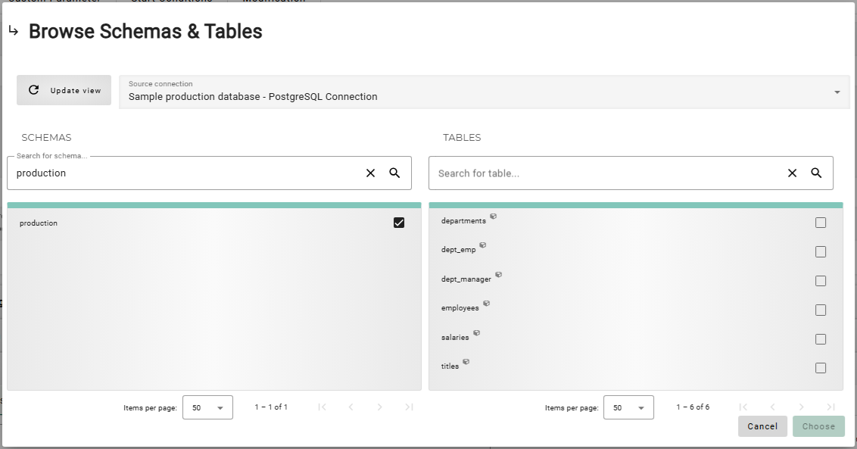Screen dimensions: 857x449
Task: Click the table icon beside employees
Action: click(486, 303)
